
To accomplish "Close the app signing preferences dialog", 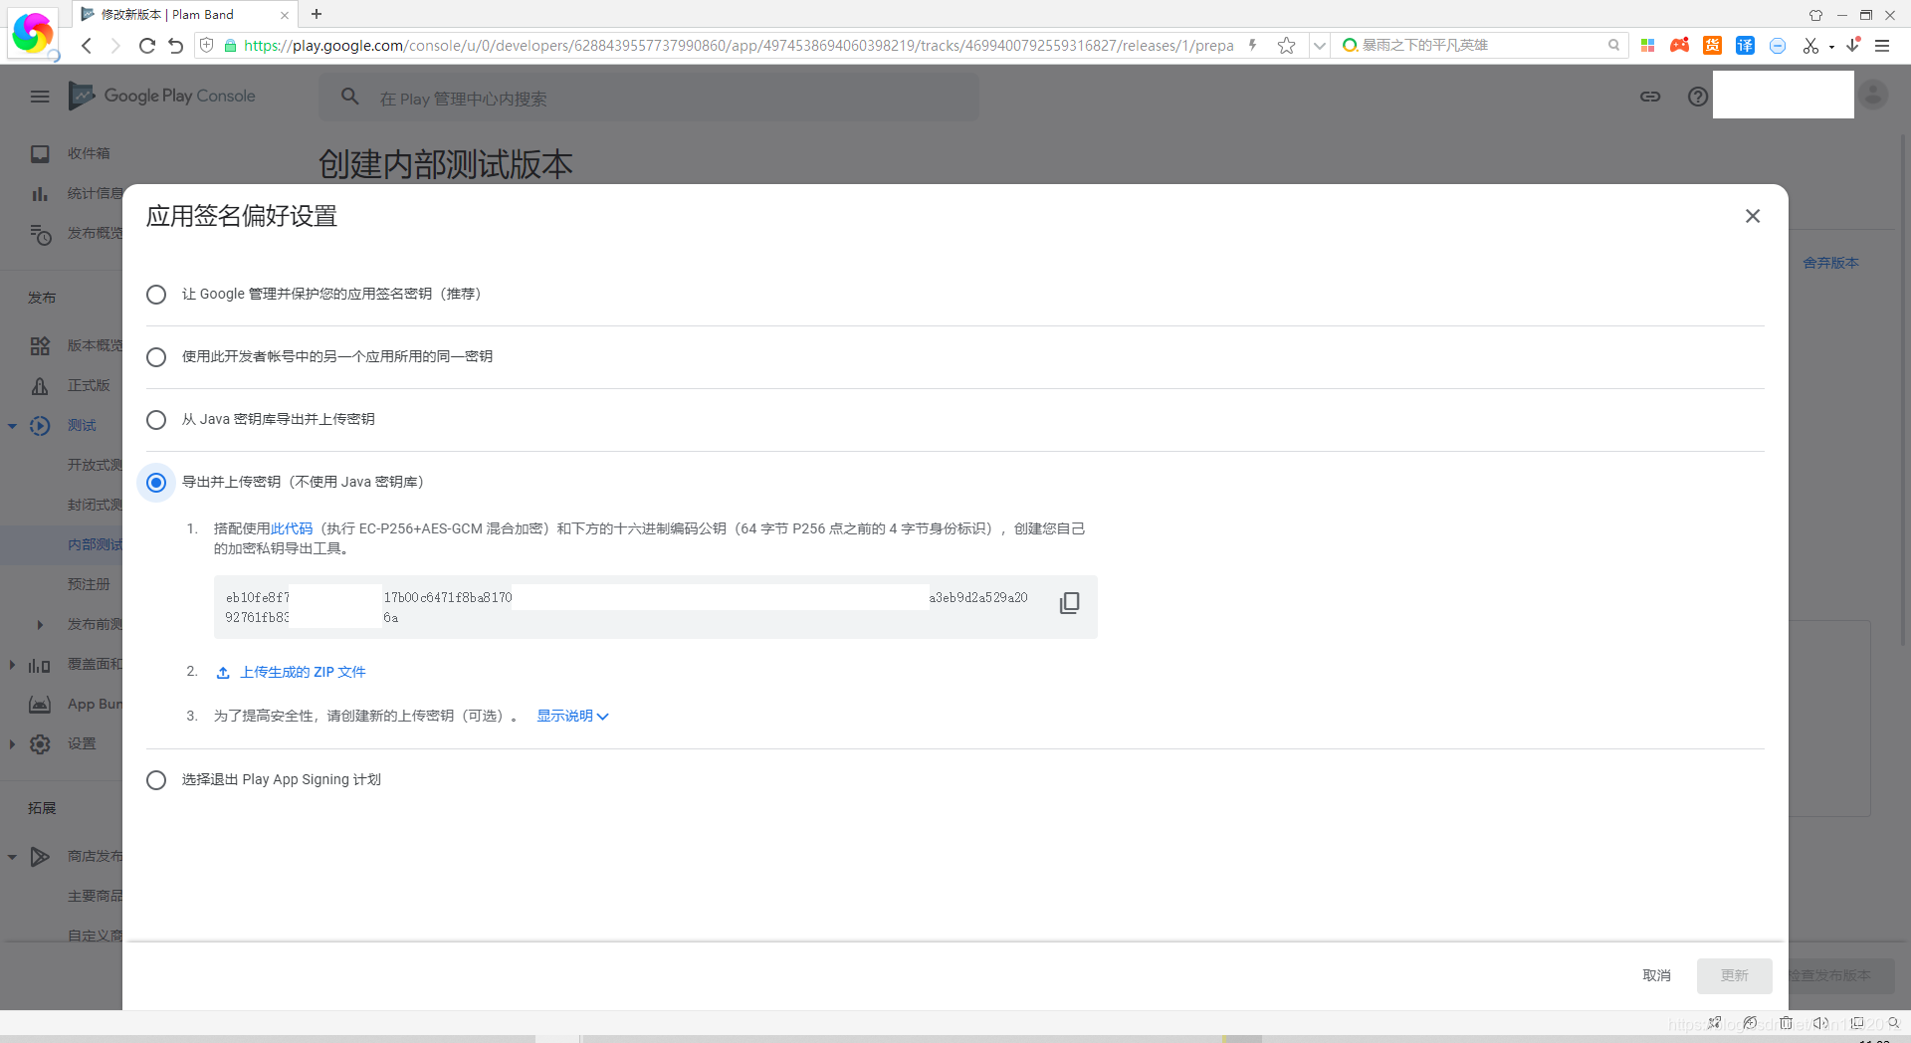I will (x=1753, y=216).
